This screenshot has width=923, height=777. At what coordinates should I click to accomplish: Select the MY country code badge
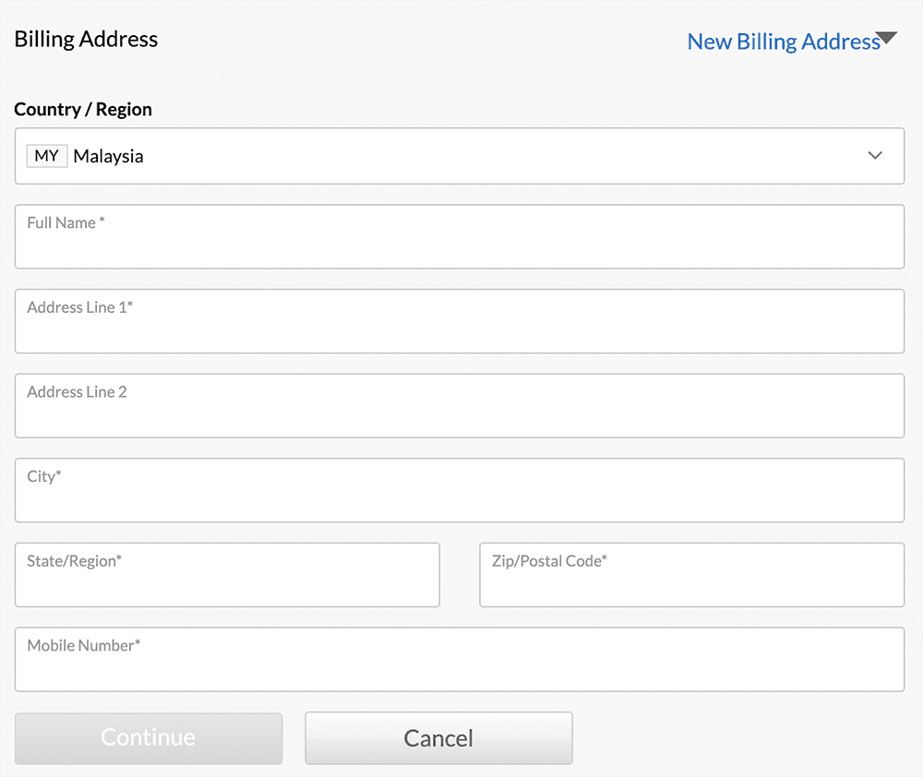pyautogui.click(x=46, y=155)
